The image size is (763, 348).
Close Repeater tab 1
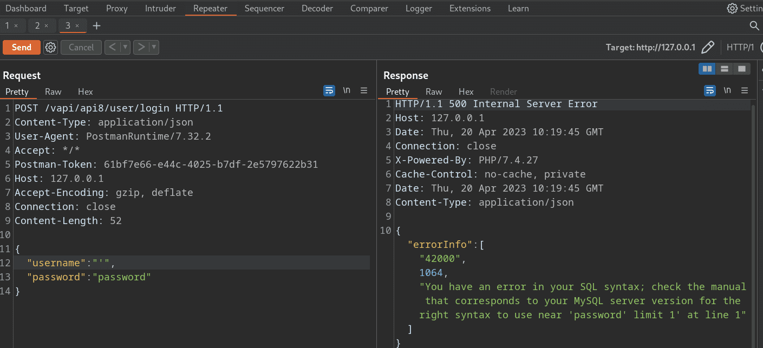16,25
